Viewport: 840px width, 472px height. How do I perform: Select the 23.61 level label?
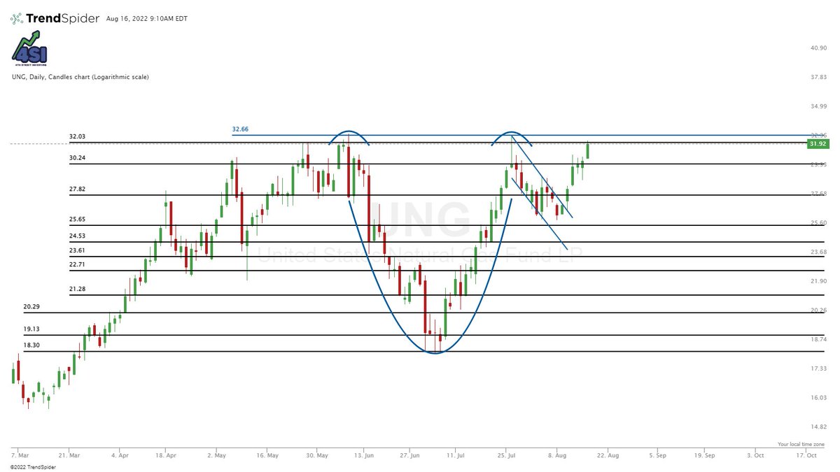point(77,250)
